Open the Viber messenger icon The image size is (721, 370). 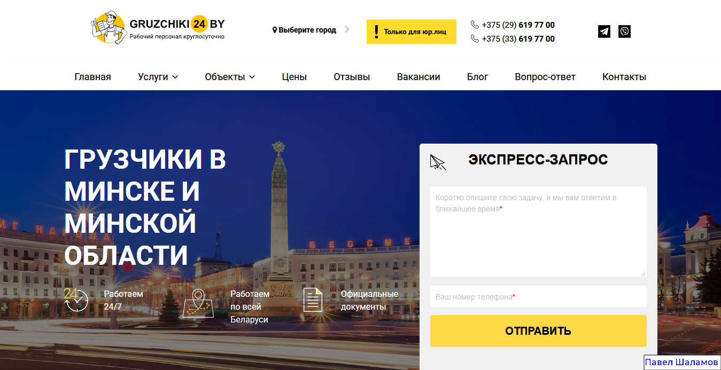click(x=624, y=32)
